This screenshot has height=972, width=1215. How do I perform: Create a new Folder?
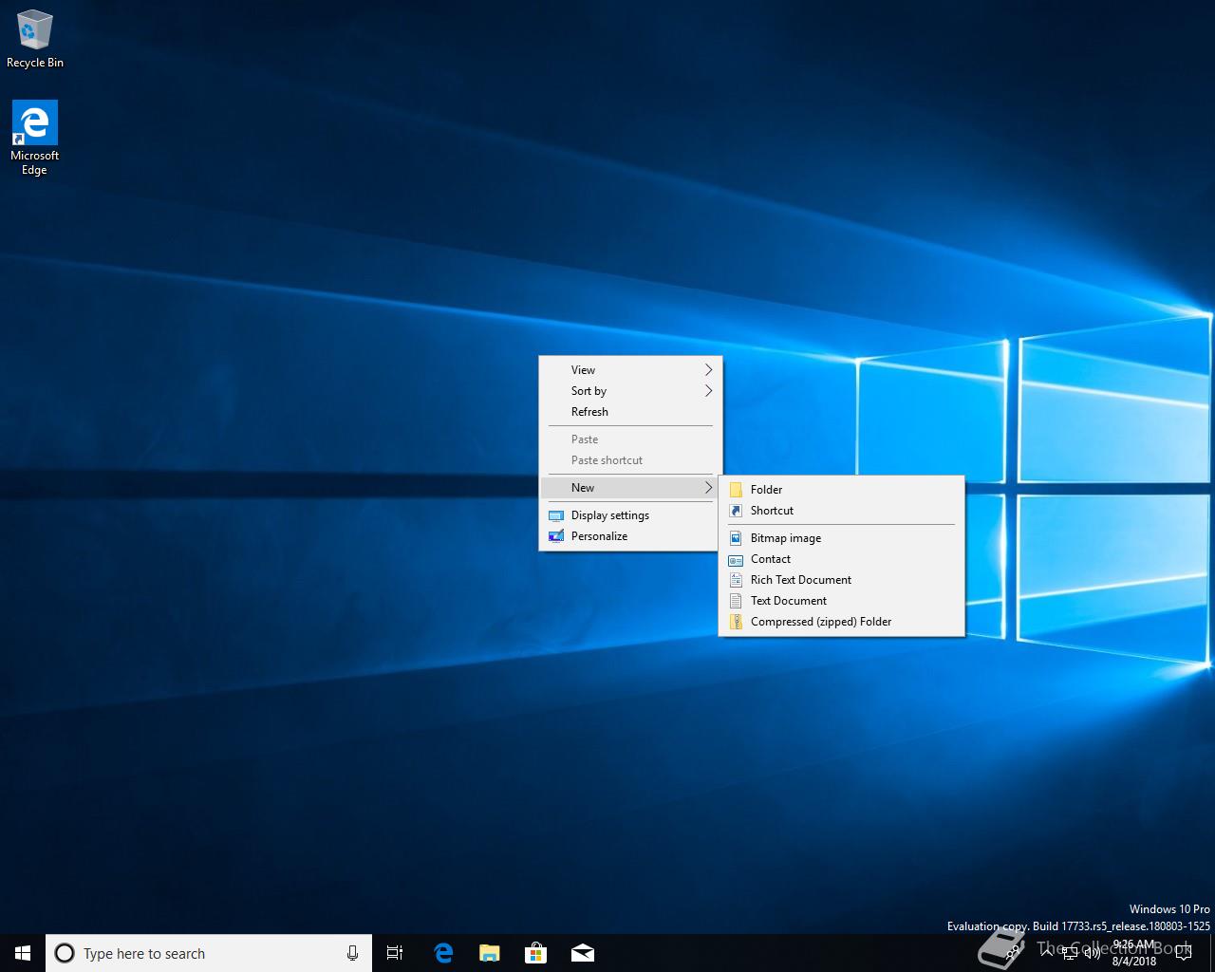tap(766, 490)
